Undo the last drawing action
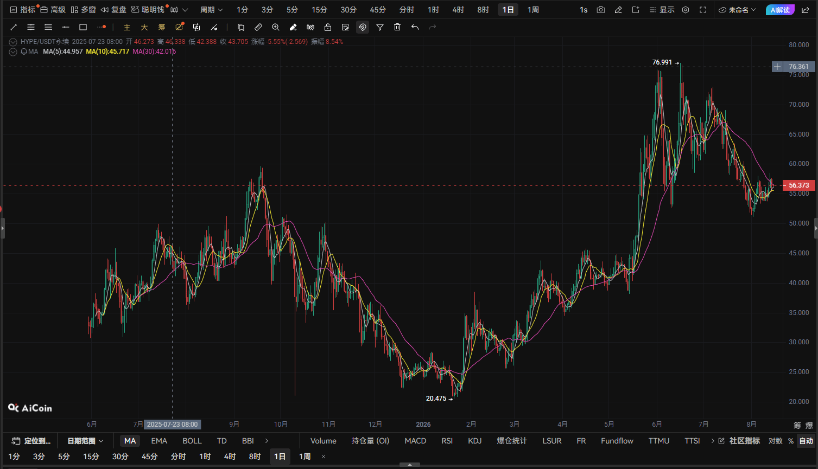Screen dimensions: 818x469 (x=415, y=27)
